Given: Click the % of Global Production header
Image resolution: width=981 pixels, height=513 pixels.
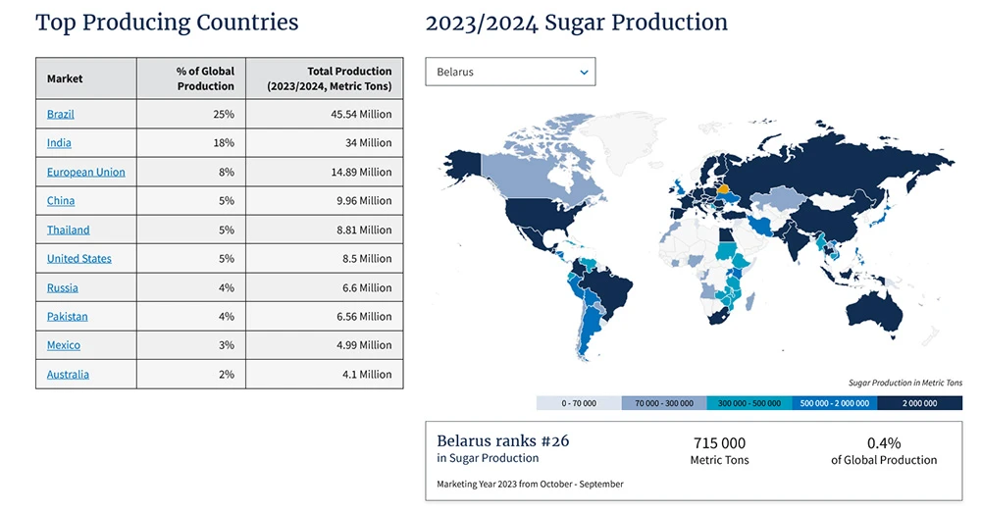Looking at the screenshot, I should 191,78.
